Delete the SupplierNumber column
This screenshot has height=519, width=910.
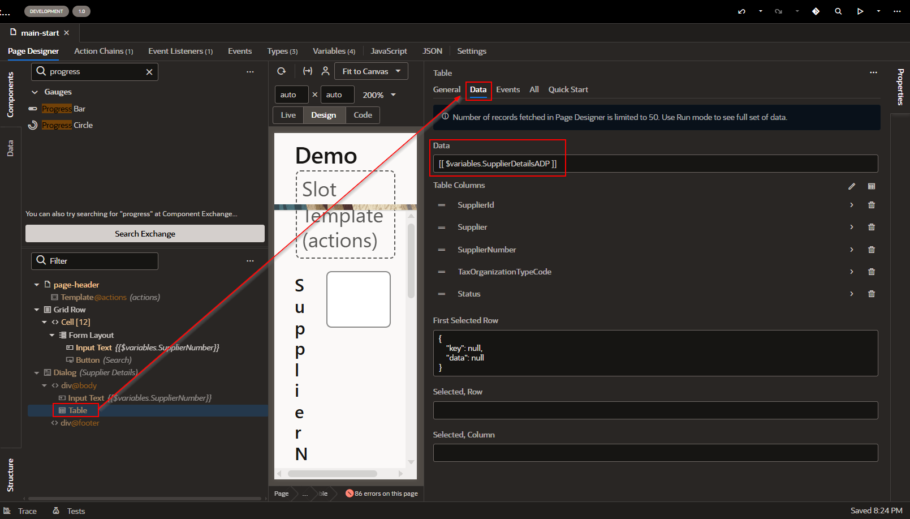point(872,250)
